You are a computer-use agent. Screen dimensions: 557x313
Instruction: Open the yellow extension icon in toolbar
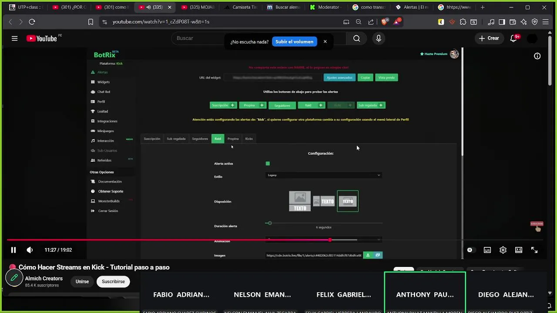point(441,22)
